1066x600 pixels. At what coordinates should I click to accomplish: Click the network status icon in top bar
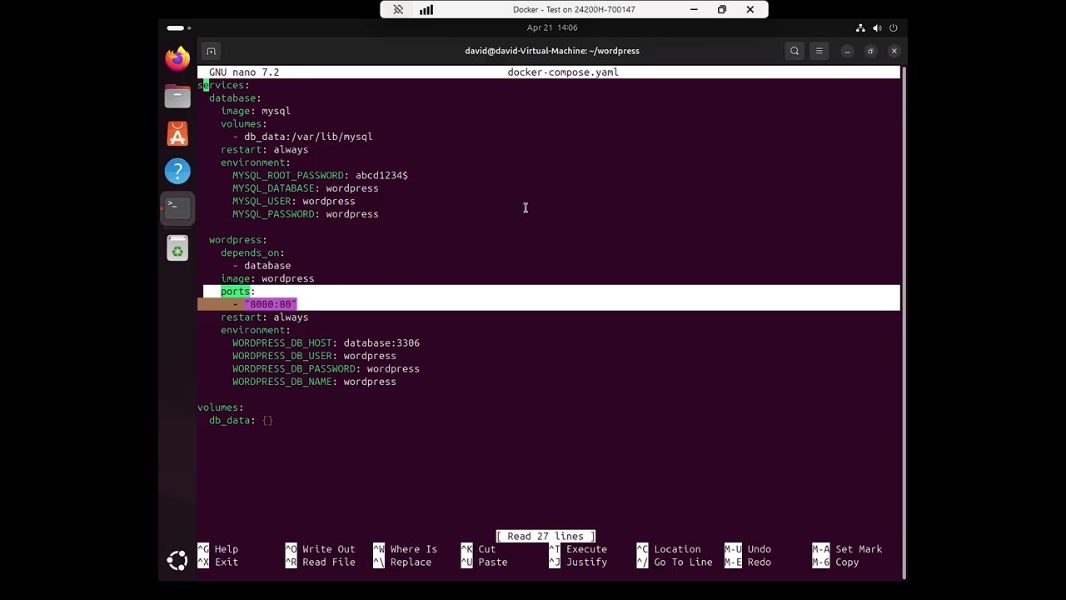coord(860,28)
